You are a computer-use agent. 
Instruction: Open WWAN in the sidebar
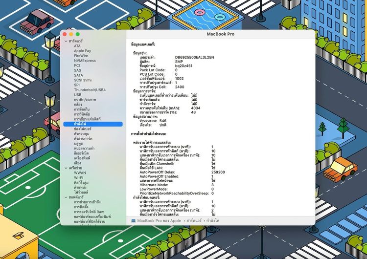point(80,173)
